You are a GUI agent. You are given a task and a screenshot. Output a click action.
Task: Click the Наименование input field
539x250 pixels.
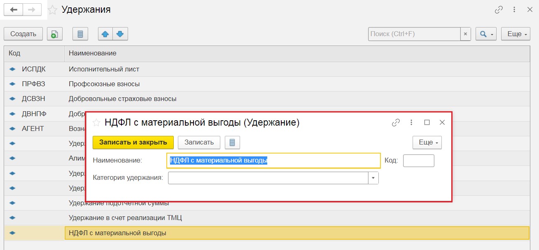pyautogui.click(x=273, y=161)
